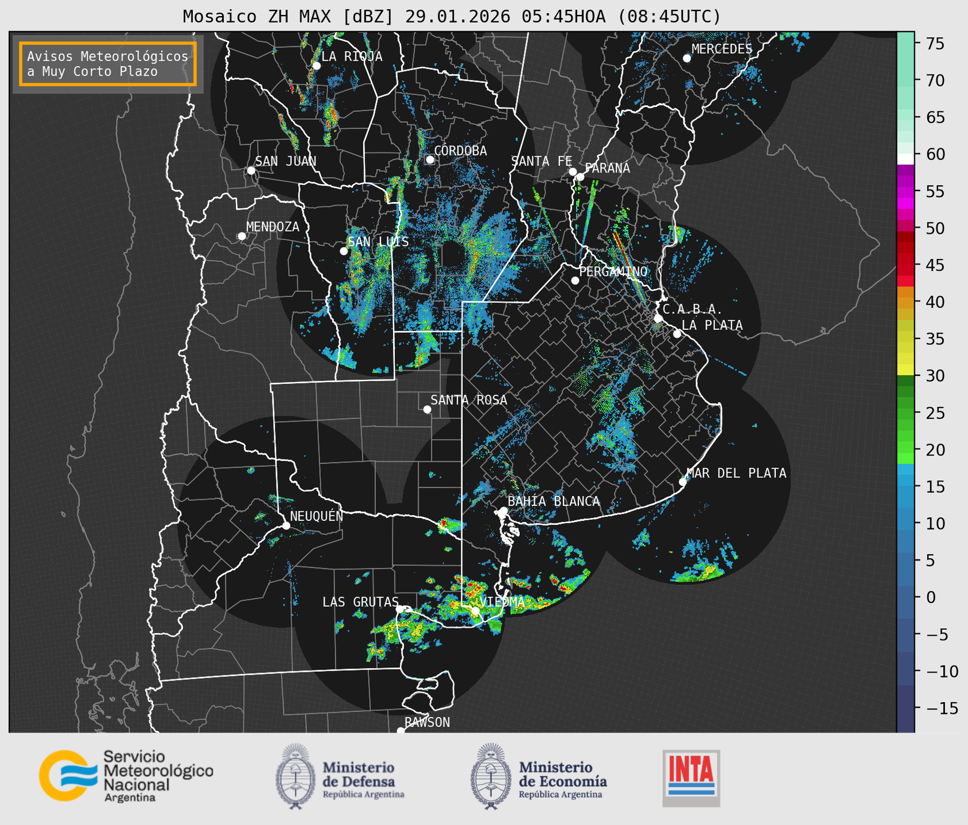
Task: Click the SAN JUAN city marker dot
Action: 251,170
